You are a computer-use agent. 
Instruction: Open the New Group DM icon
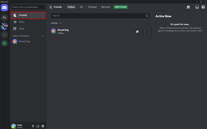click(188, 7)
